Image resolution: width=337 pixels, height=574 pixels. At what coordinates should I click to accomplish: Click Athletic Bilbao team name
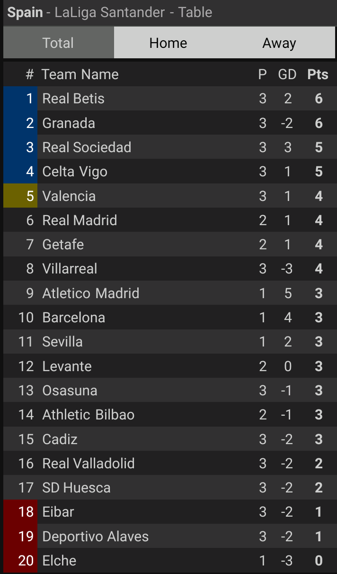(x=89, y=415)
